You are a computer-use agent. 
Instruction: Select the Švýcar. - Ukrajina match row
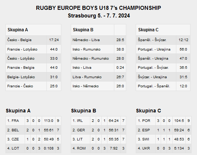click(163, 77)
